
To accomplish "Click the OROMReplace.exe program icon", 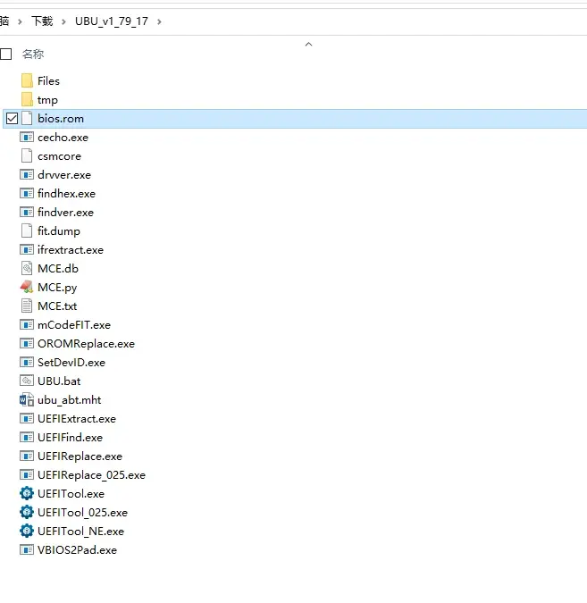I will pyautogui.click(x=27, y=343).
